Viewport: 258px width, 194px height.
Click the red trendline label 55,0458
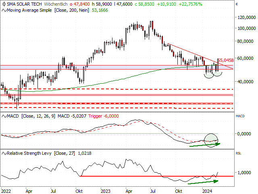tap(226, 60)
